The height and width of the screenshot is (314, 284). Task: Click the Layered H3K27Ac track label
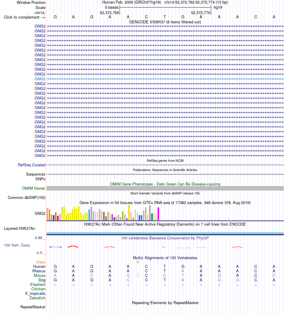click(x=19, y=229)
